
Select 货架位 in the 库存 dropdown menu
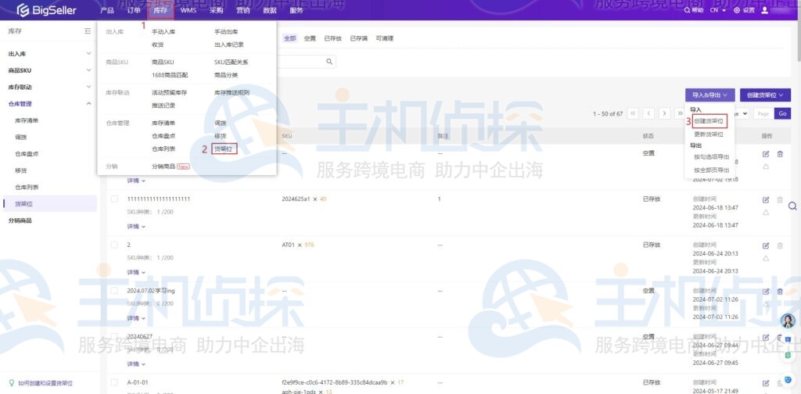coord(223,149)
